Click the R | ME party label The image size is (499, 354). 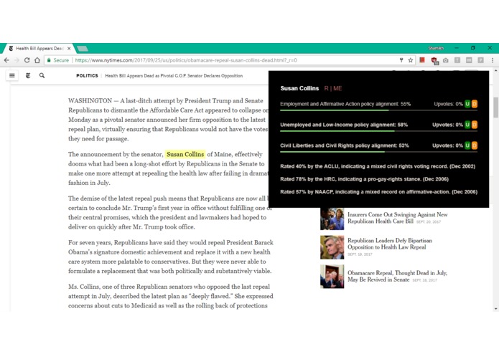[333, 88]
